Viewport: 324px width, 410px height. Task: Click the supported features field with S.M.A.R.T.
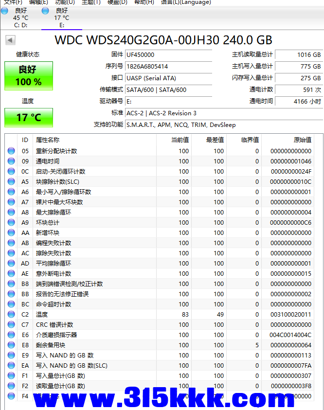pyautogui.click(x=224, y=125)
